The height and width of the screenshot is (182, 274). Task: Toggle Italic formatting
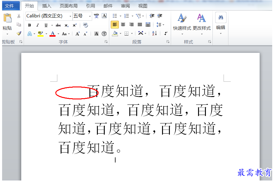point(38,25)
